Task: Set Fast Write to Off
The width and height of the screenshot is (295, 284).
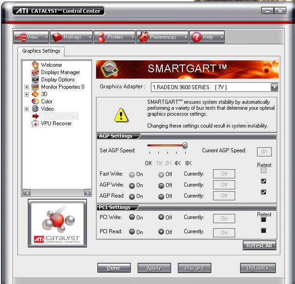Action: 161,175
